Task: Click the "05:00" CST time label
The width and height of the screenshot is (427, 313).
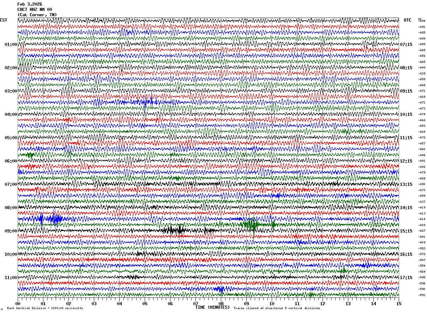Action: click(x=11, y=138)
